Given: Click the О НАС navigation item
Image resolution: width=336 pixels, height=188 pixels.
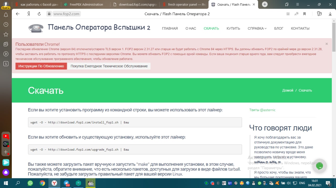Looking at the screenshot, I should (x=191, y=29).
